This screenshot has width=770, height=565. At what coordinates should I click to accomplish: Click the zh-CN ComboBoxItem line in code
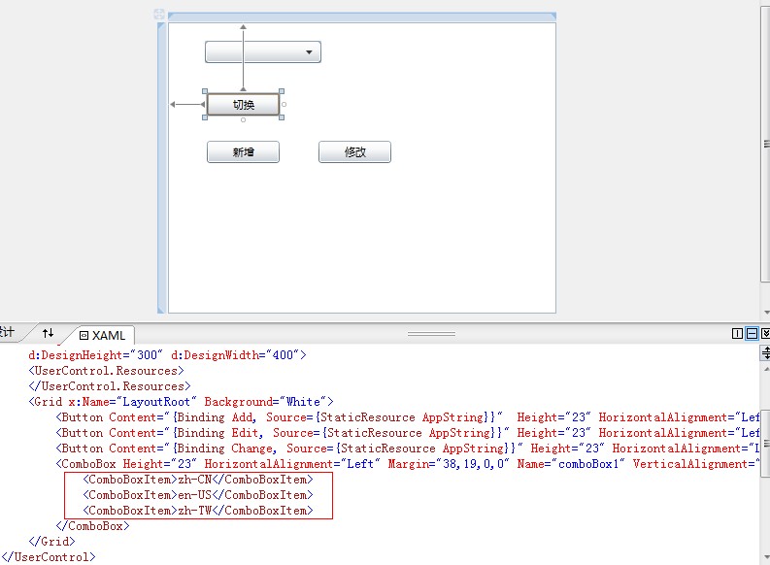(x=198, y=480)
